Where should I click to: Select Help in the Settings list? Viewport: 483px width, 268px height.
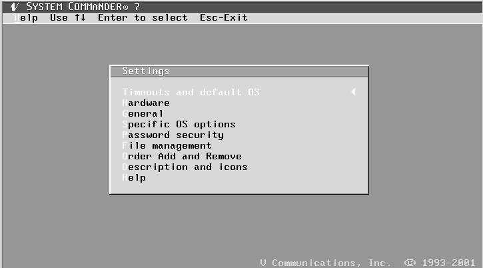[134, 178]
